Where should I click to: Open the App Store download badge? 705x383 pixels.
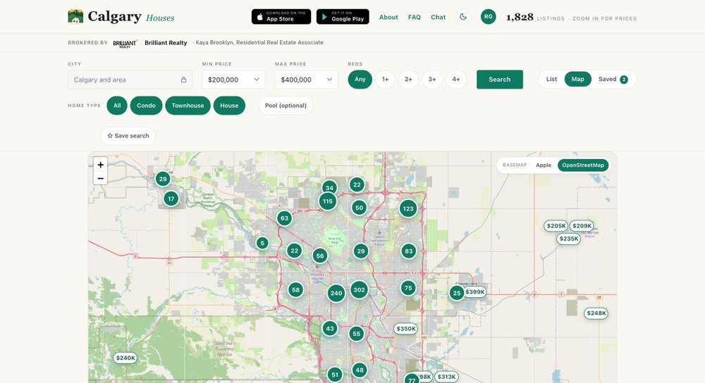click(x=281, y=17)
